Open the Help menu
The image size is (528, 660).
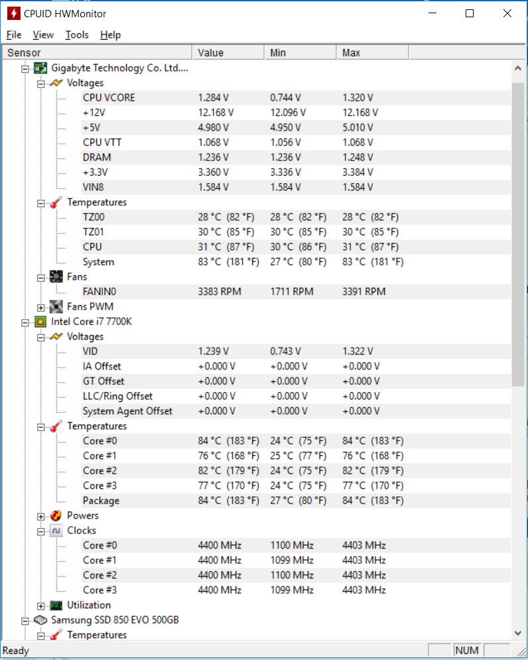coord(110,35)
